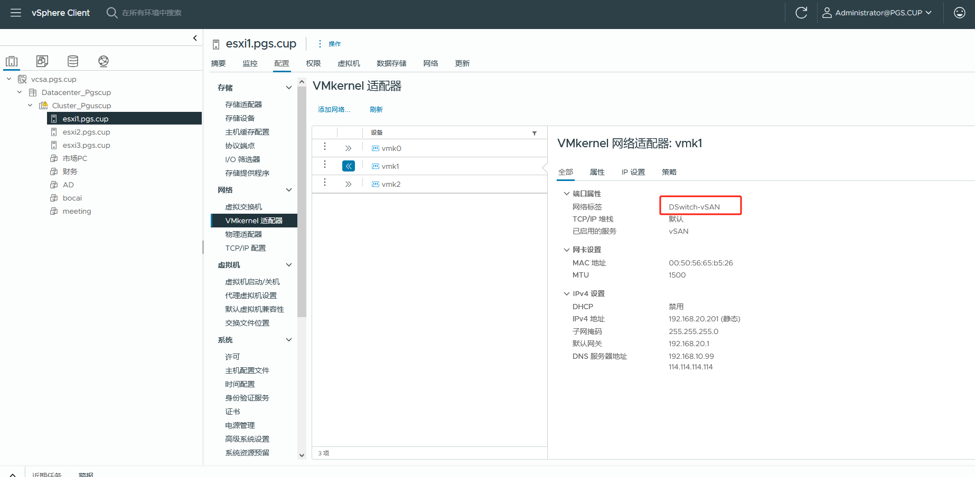
Task: Switch to the 策略 detail tab
Action: [669, 172]
